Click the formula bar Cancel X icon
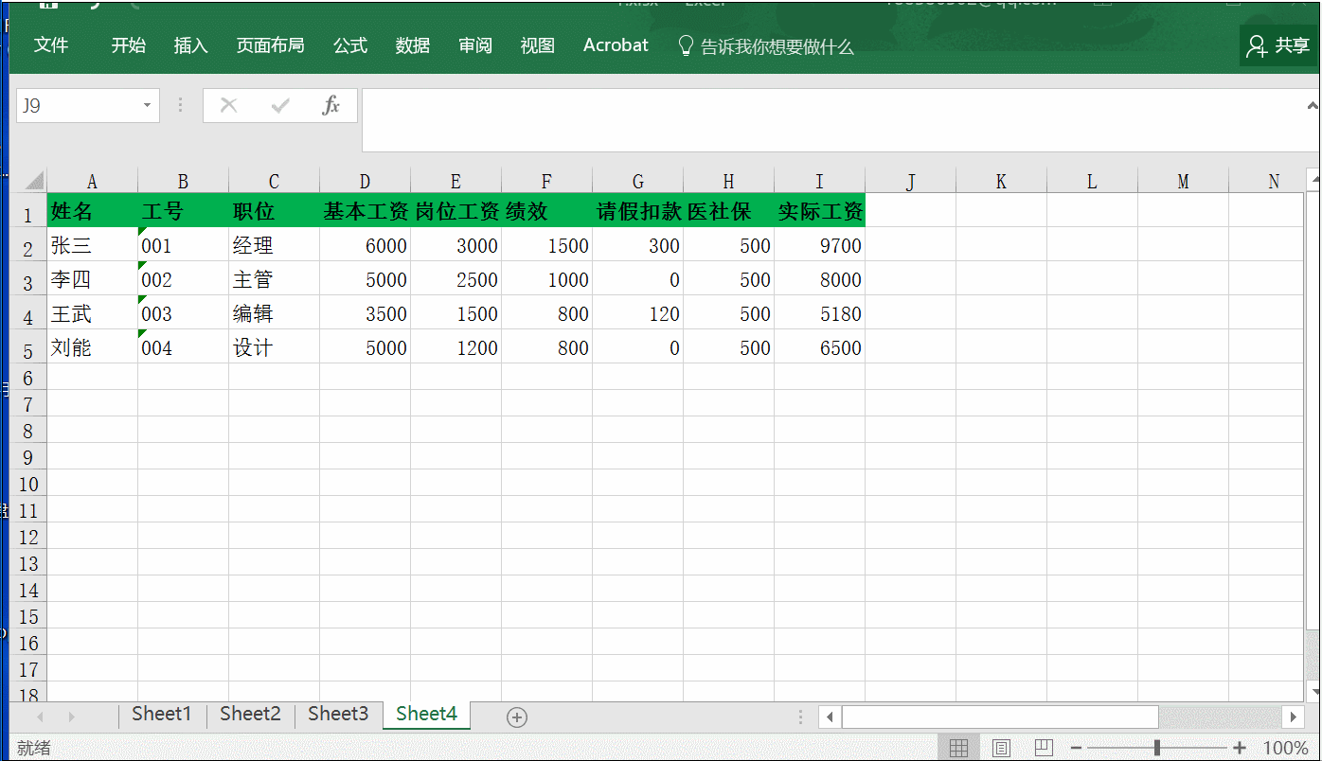The image size is (1322, 761). (x=228, y=105)
